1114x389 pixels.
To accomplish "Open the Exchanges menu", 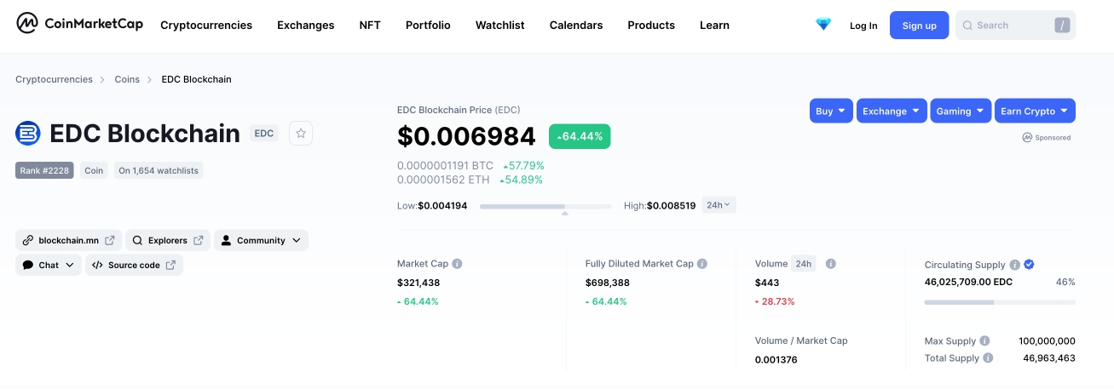I will pos(306,25).
